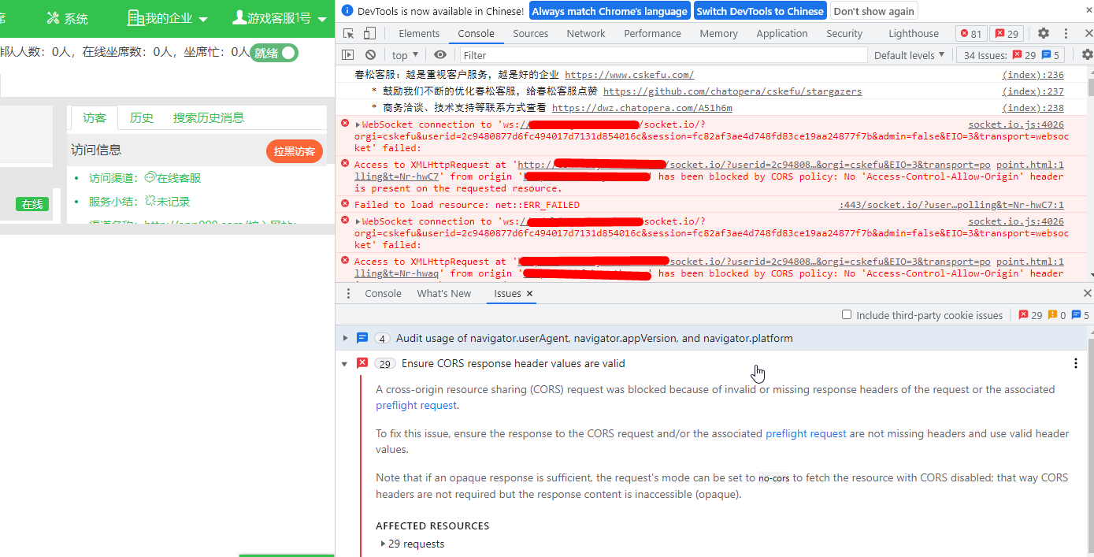Click the orange 拉黑访客 button
This screenshot has width=1094, height=557.
pyautogui.click(x=295, y=152)
